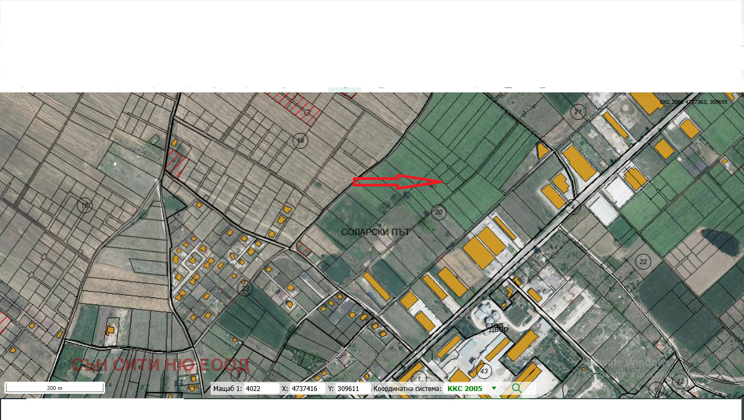
Task: Click the 200 m scale bar
Action: coord(55,388)
